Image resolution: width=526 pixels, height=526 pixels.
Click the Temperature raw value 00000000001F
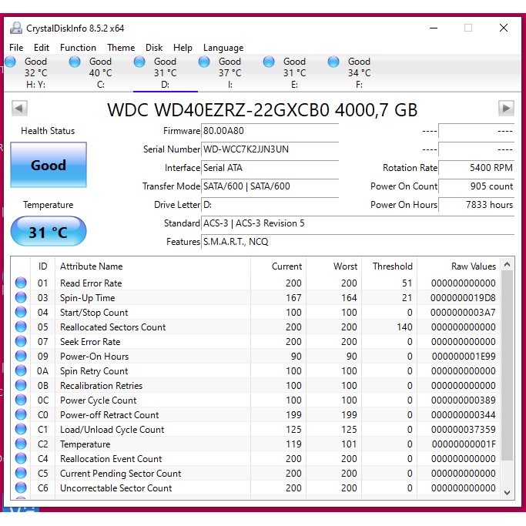464,444
